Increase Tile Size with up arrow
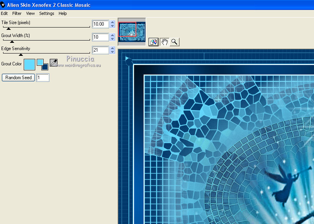 click(x=113, y=22)
